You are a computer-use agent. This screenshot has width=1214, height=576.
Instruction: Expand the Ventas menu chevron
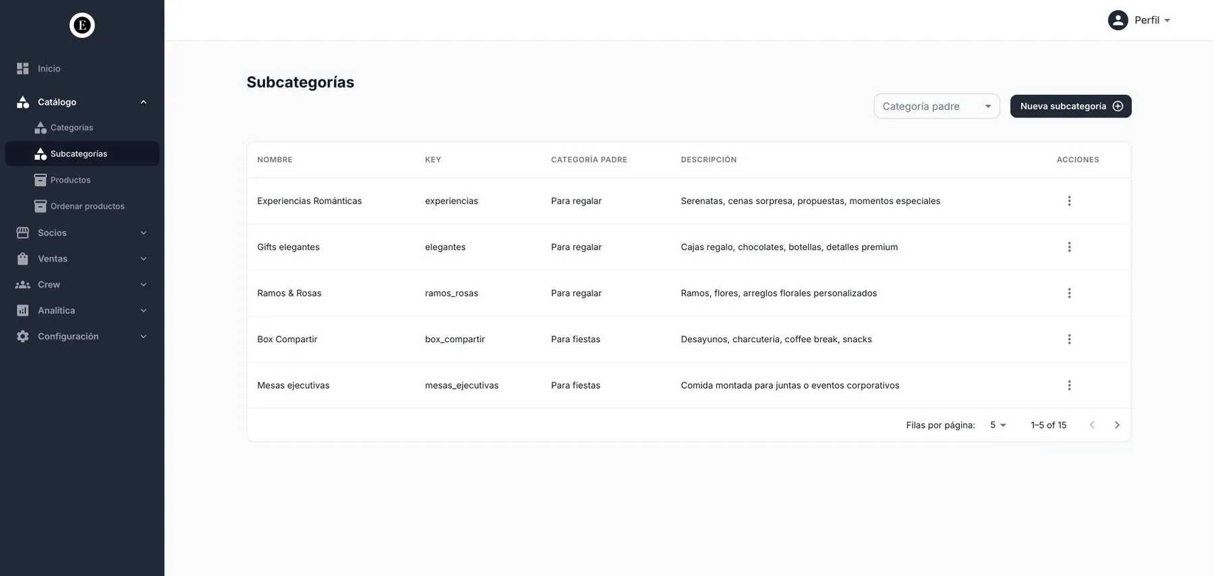coord(144,259)
